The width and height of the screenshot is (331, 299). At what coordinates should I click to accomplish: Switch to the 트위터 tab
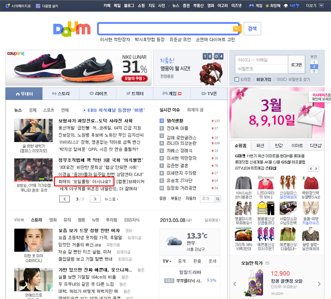[135, 94]
